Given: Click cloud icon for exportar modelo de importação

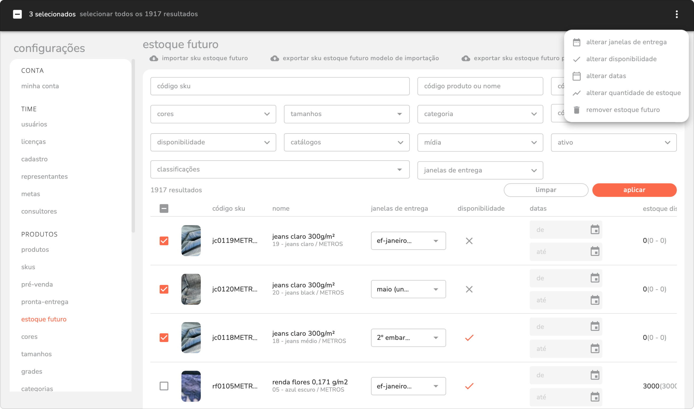Looking at the screenshot, I should click(274, 58).
